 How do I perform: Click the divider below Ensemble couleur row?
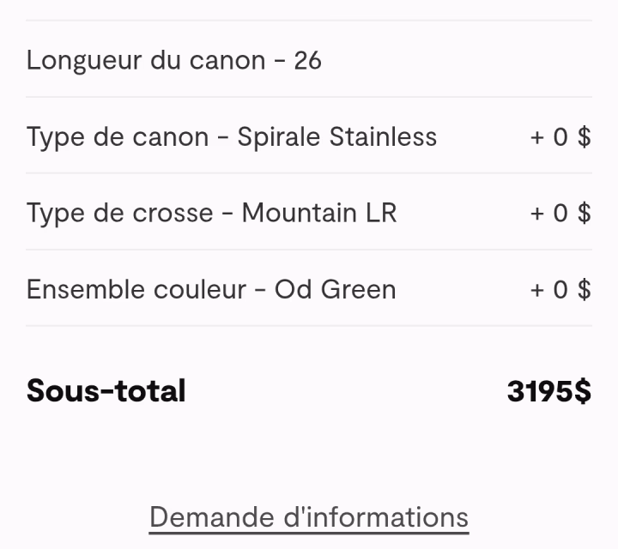click(x=309, y=326)
